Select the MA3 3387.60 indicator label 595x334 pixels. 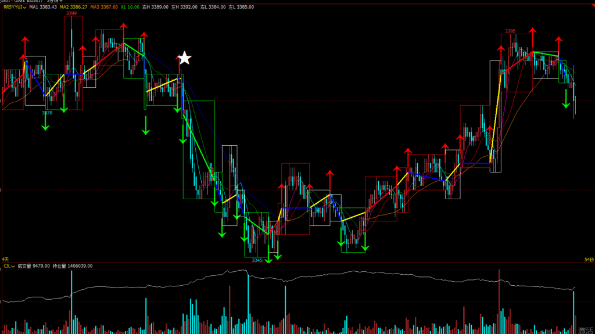[104, 7]
